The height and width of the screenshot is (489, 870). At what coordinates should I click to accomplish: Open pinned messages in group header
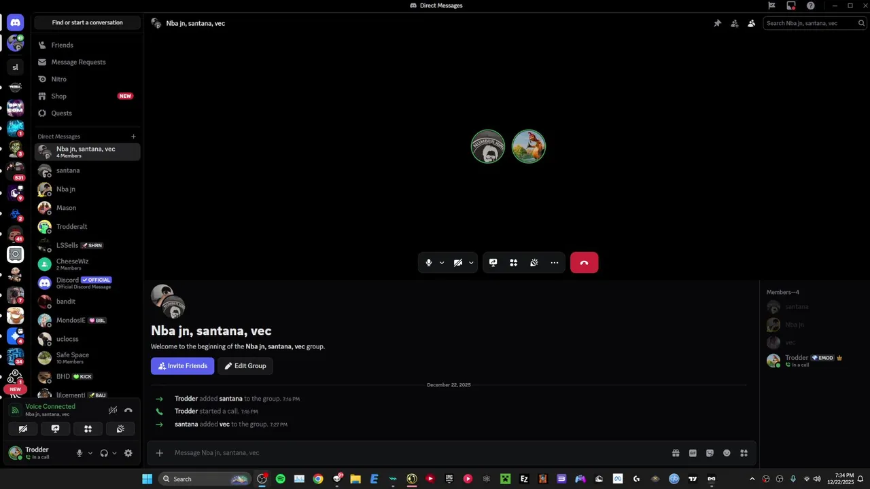(717, 23)
